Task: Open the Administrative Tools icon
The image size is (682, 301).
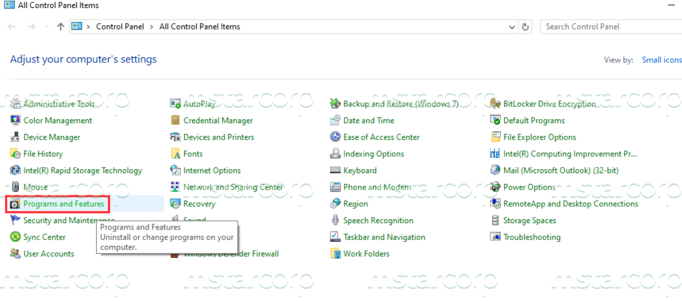Action: tap(15, 104)
